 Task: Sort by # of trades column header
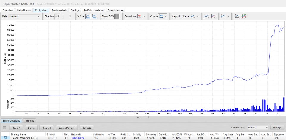coord(98,135)
